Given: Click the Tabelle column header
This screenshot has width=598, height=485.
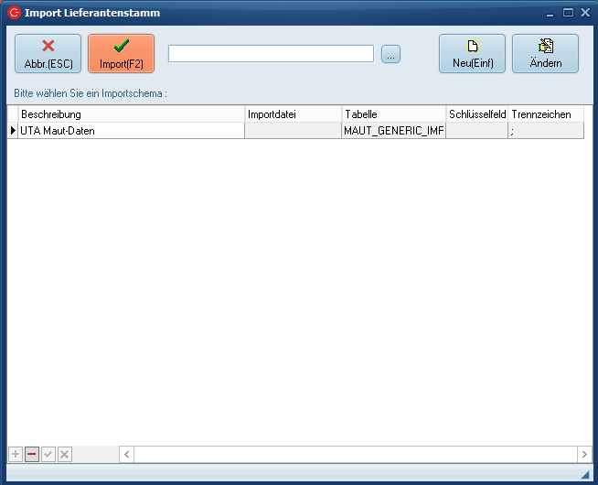Looking at the screenshot, I should coord(393,114).
